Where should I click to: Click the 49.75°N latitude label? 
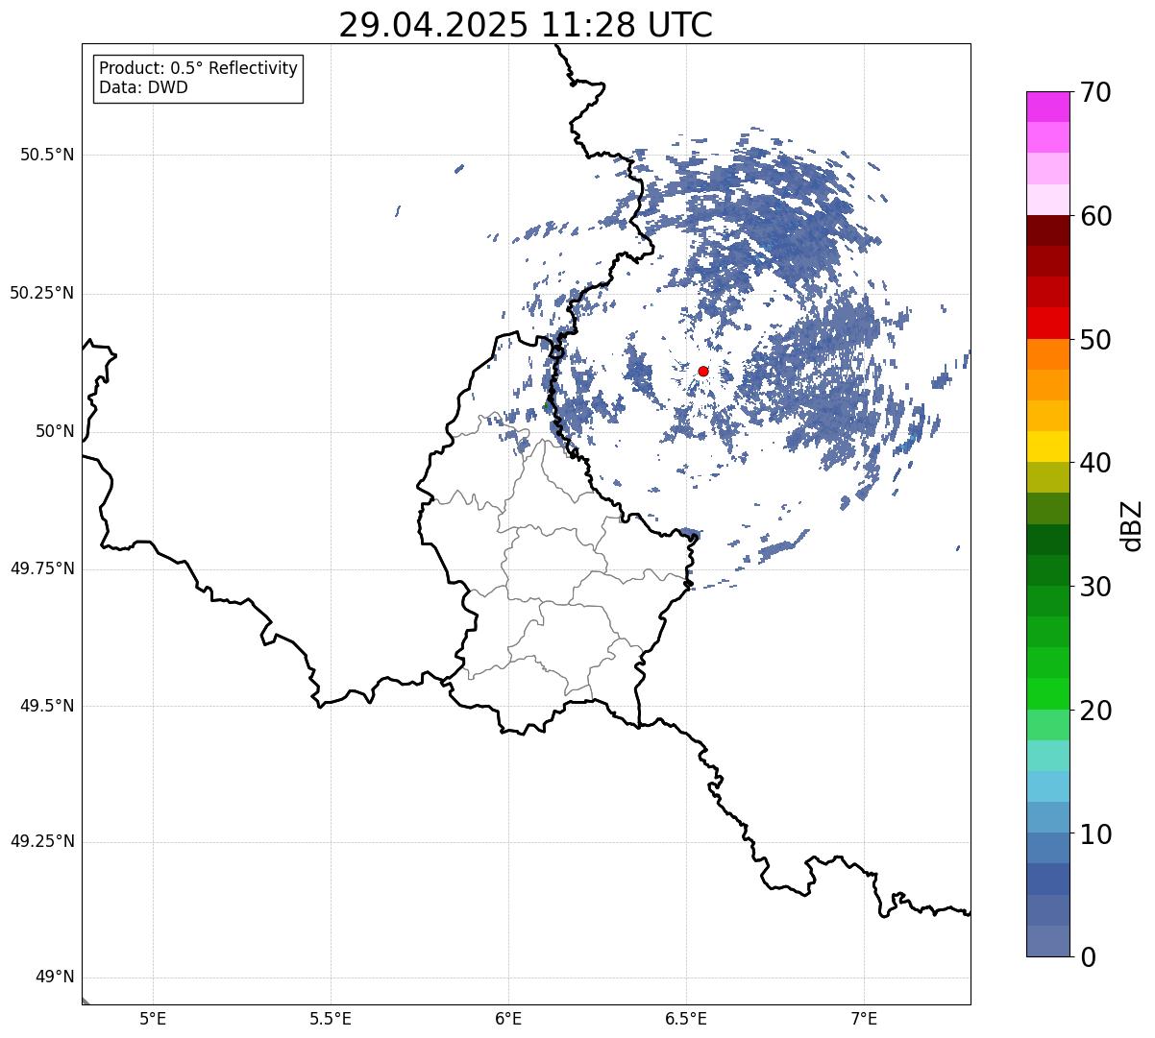coord(42,568)
